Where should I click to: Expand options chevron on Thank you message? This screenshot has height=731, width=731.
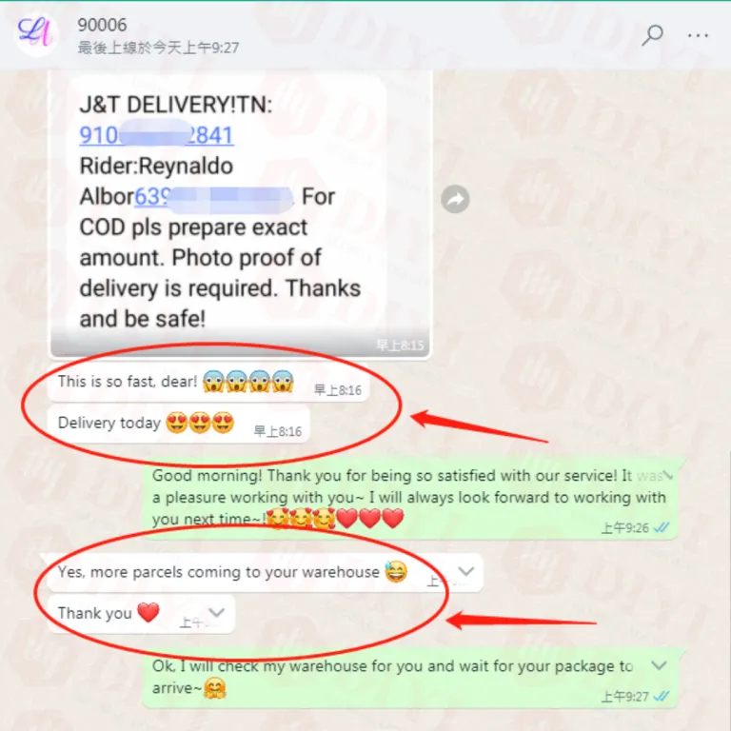coord(216,612)
